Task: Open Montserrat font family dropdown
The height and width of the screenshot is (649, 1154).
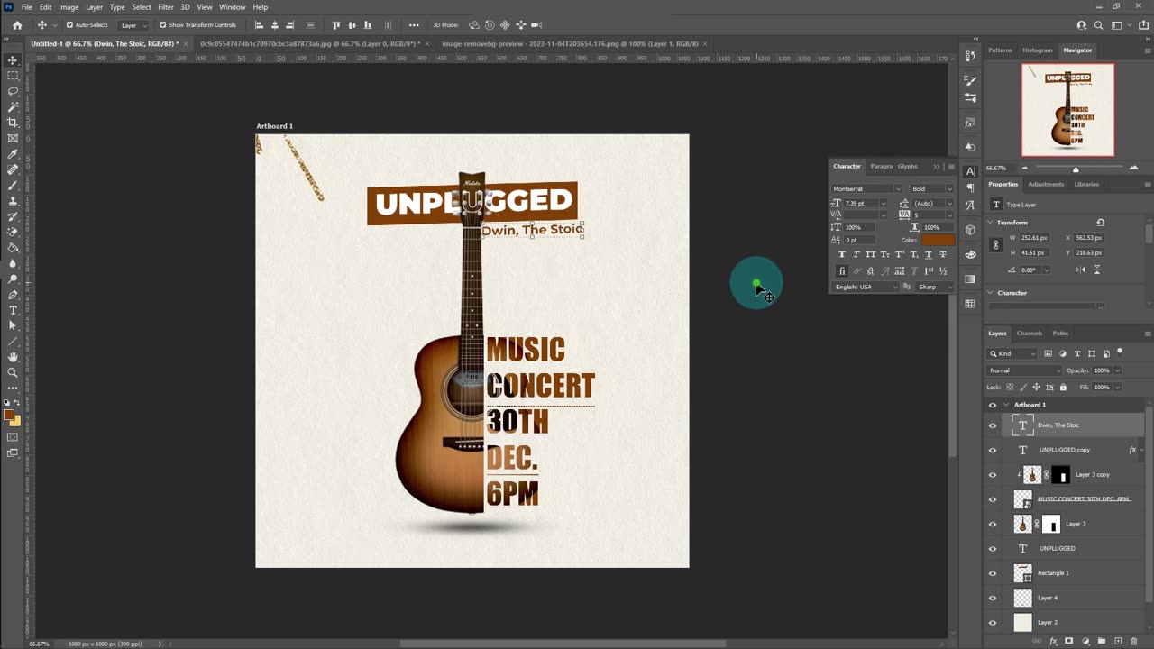Action: click(897, 189)
